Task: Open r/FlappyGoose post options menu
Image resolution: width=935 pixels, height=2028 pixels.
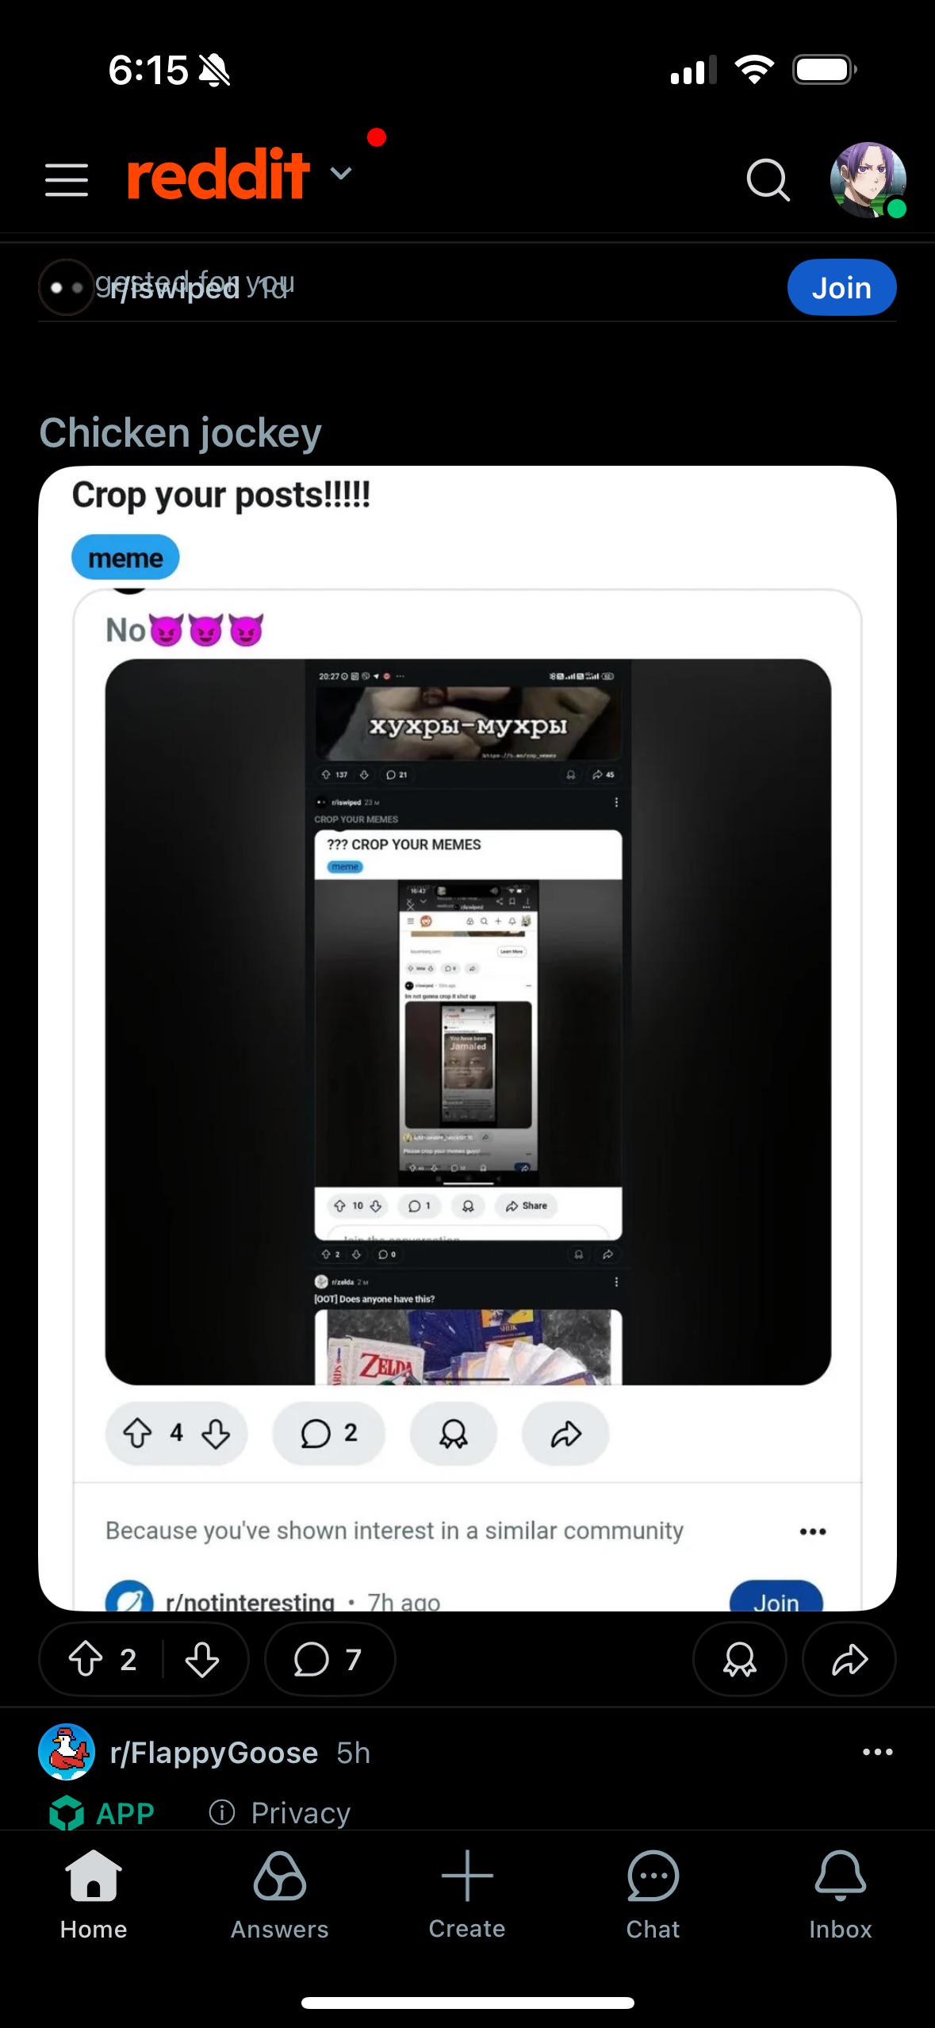Action: click(877, 1752)
